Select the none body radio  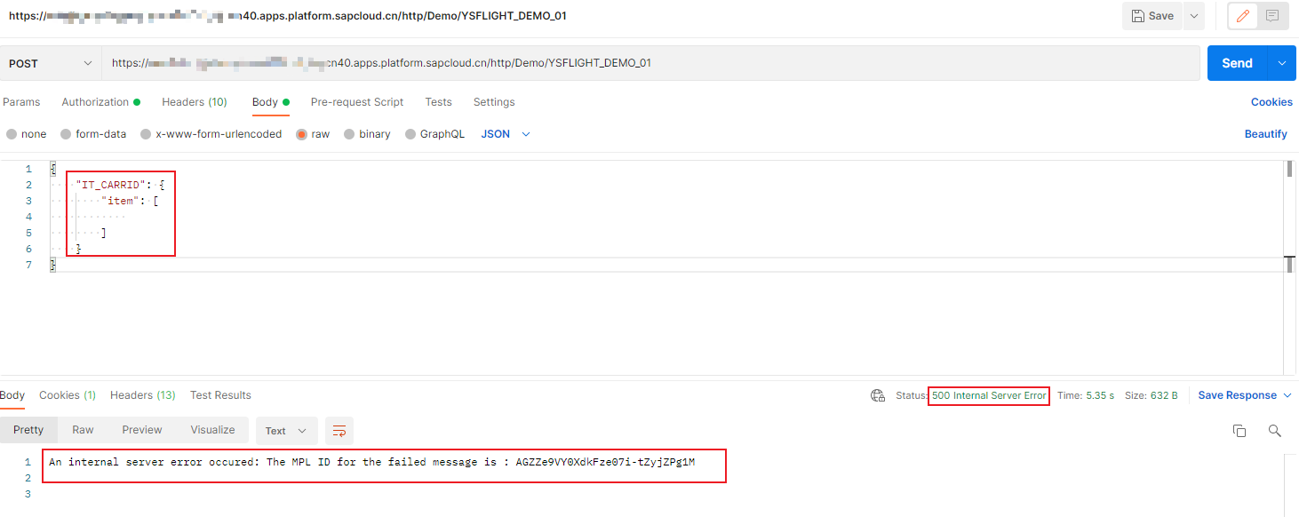click(x=12, y=134)
